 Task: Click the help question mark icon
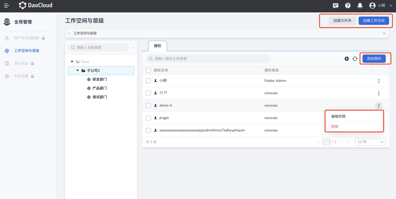coord(348,6)
